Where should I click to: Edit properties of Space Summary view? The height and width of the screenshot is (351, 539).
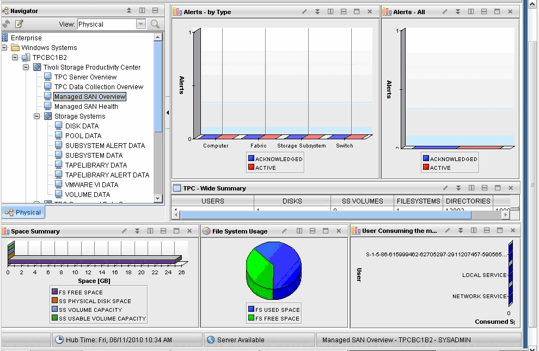pos(124,231)
